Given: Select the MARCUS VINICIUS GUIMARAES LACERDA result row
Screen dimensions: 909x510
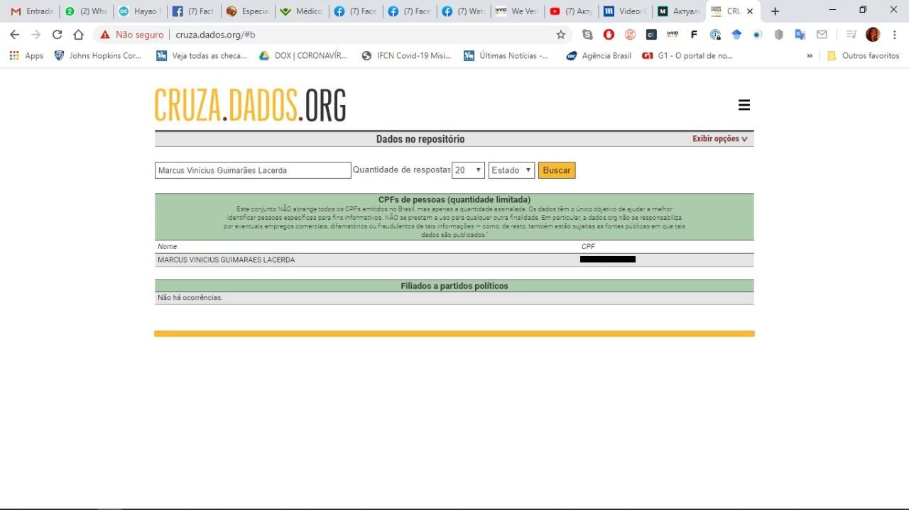Looking at the screenshot, I should point(454,260).
